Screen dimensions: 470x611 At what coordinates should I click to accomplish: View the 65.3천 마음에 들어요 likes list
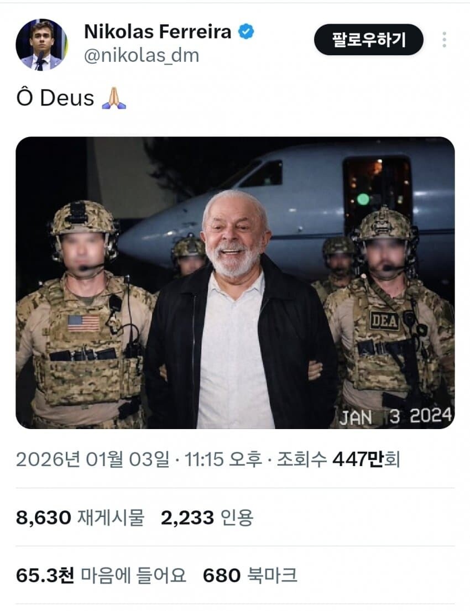(x=101, y=576)
